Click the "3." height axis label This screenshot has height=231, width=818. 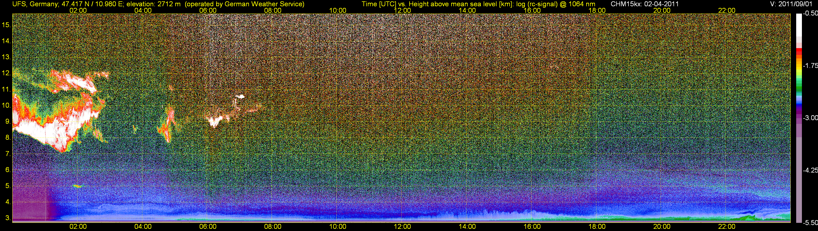tap(8, 218)
